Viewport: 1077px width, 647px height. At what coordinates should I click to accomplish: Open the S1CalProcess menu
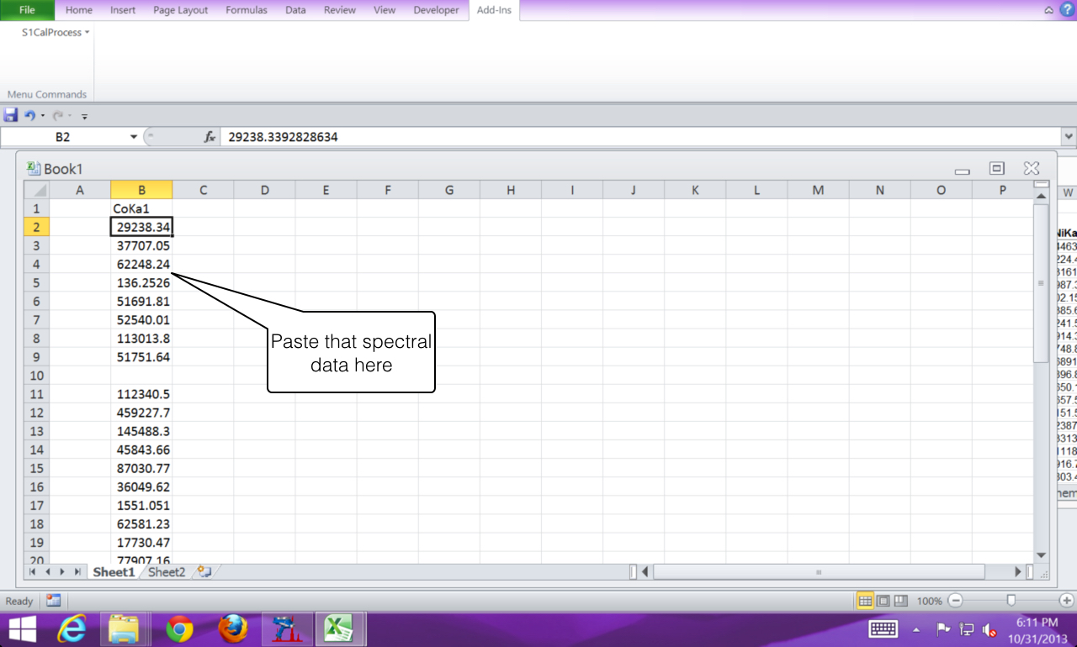[x=50, y=32]
